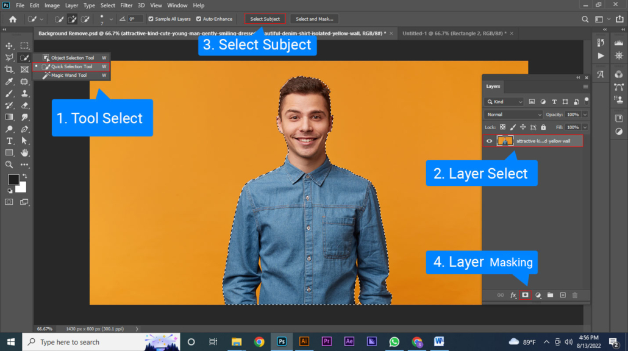Click the Windows taskbar search box
The width and height of the screenshot is (628, 351).
point(101,342)
